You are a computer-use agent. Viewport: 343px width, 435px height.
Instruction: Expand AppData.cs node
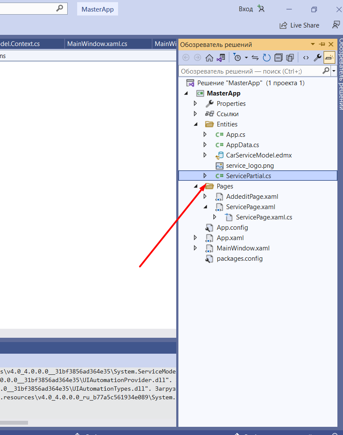(x=205, y=145)
